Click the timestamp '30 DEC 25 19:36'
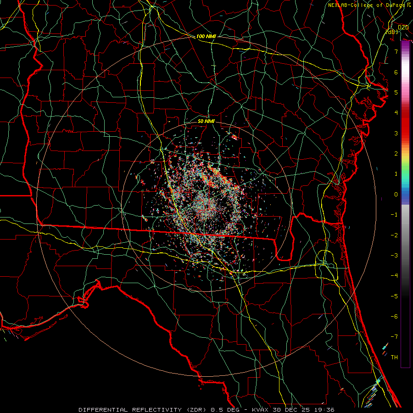The height and width of the screenshot is (413, 413). pyautogui.click(x=303, y=410)
